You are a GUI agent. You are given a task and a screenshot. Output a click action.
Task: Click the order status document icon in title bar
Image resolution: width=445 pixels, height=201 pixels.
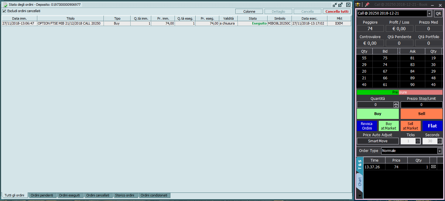click(x=5, y=5)
